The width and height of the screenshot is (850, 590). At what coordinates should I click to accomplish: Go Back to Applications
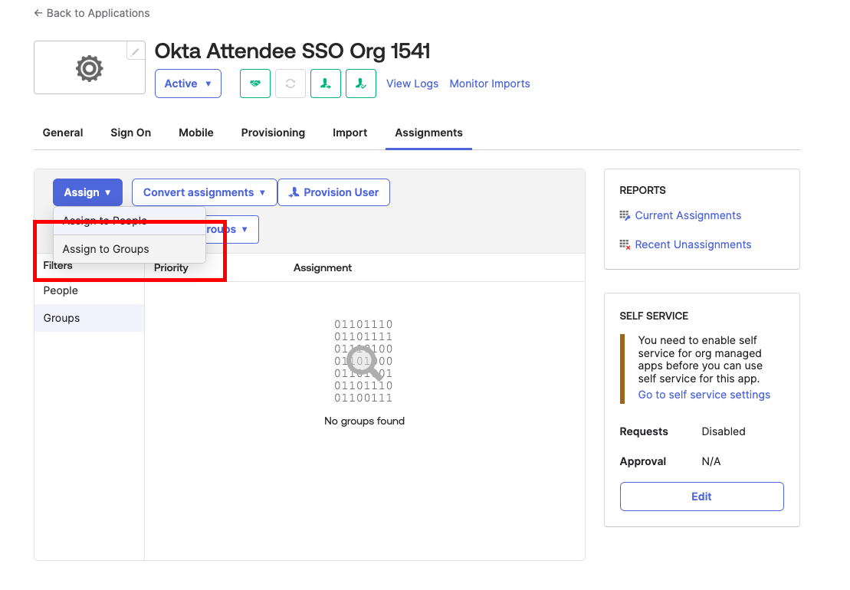tap(92, 13)
